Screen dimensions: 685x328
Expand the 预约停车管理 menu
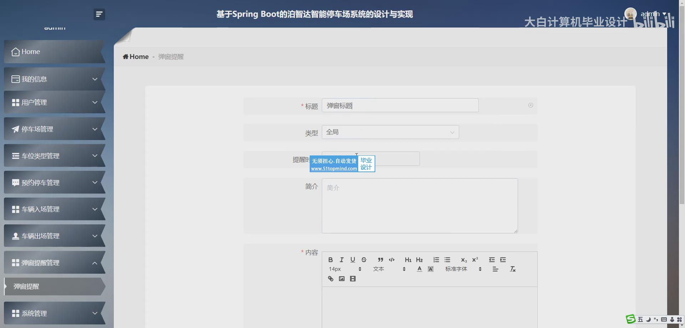[x=54, y=183]
